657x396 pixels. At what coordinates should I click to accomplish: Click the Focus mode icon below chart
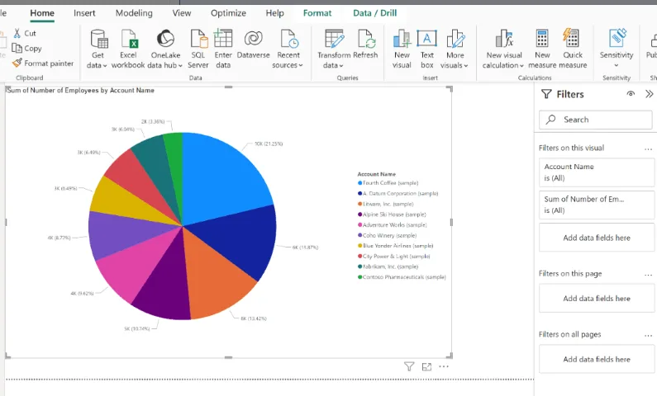[426, 367]
